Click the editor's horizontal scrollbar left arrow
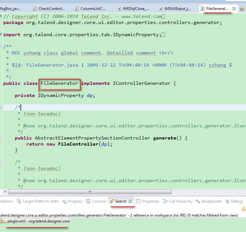 (x=5, y=192)
